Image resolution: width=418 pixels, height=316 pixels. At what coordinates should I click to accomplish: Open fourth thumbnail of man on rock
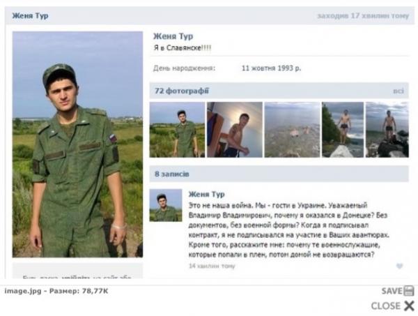(343, 130)
